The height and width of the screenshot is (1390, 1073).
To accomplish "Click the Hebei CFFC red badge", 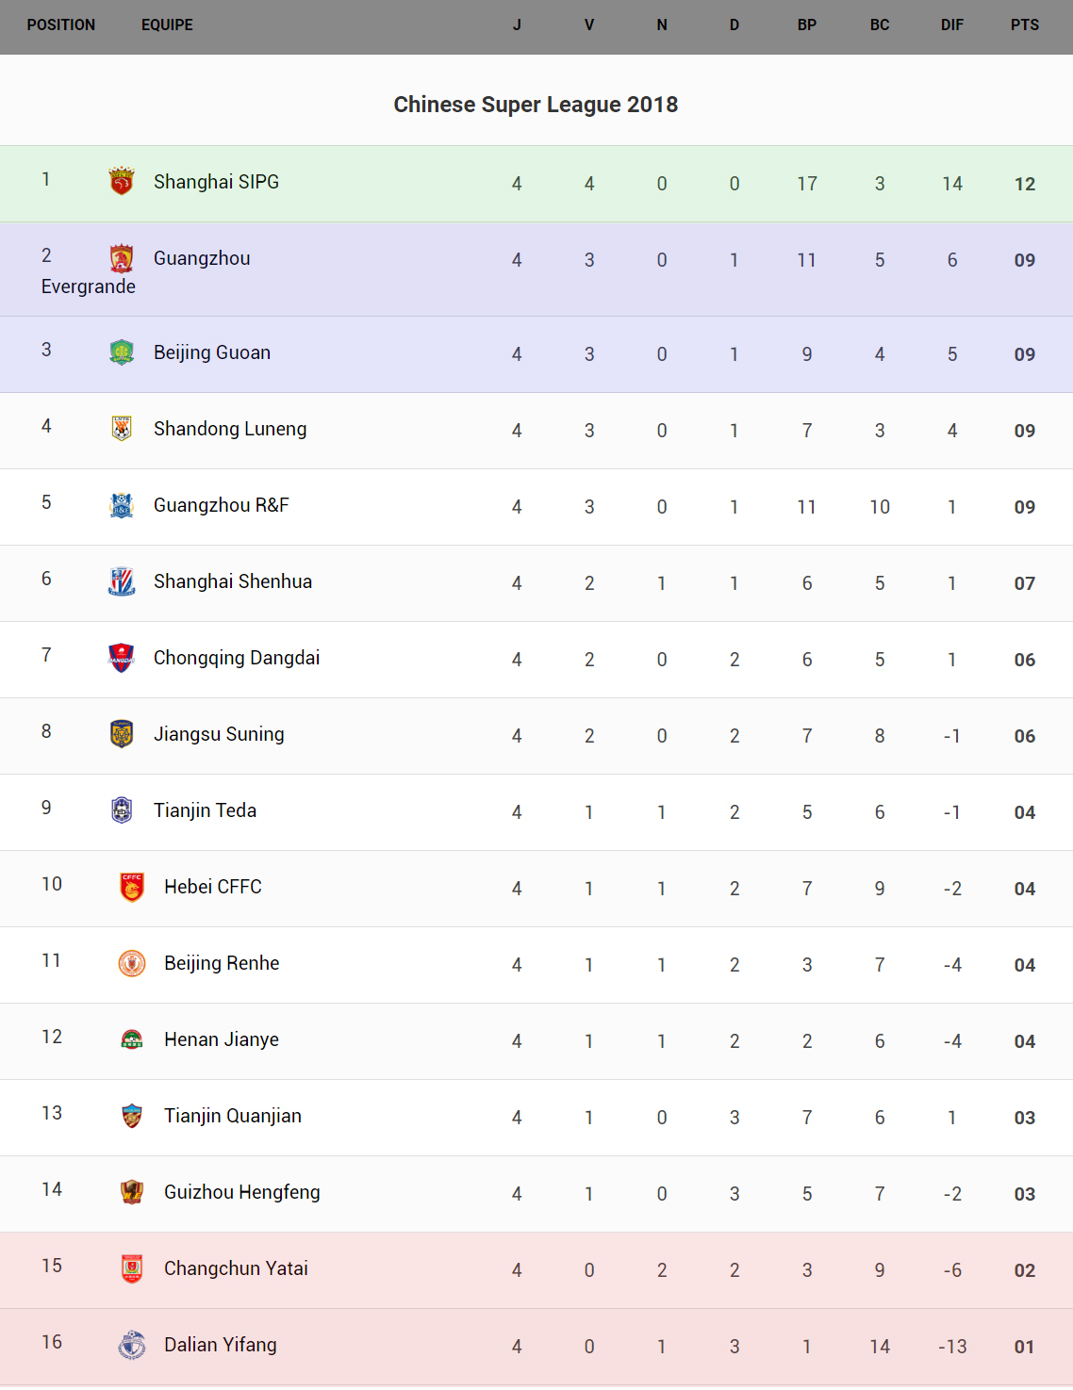I will pyautogui.click(x=132, y=887).
